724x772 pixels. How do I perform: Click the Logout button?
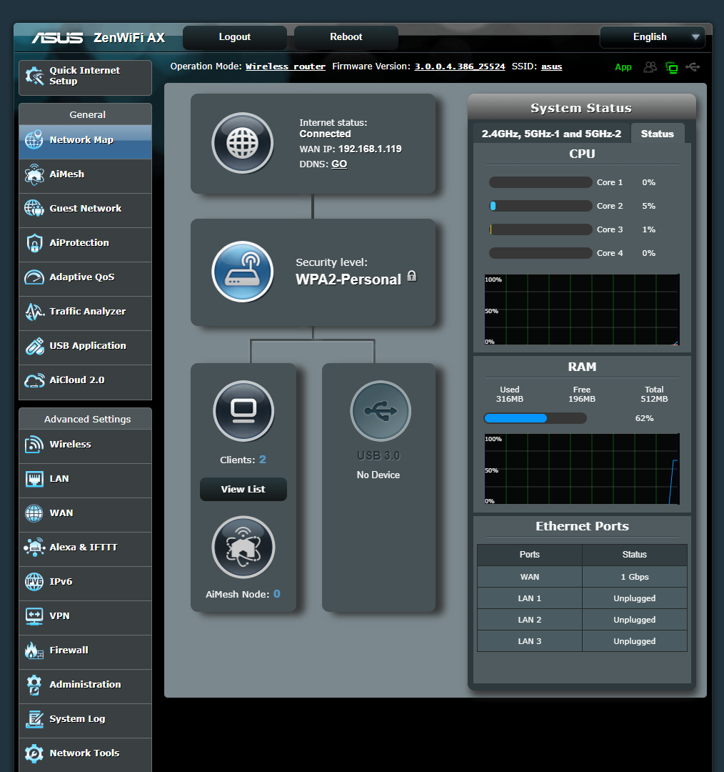click(x=235, y=37)
